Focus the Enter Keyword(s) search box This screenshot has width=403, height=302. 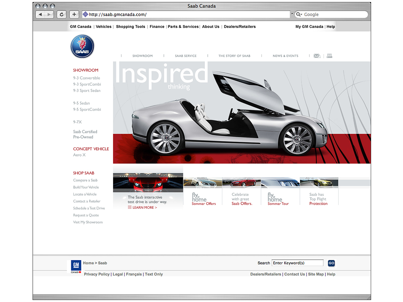(x=298, y=263)
